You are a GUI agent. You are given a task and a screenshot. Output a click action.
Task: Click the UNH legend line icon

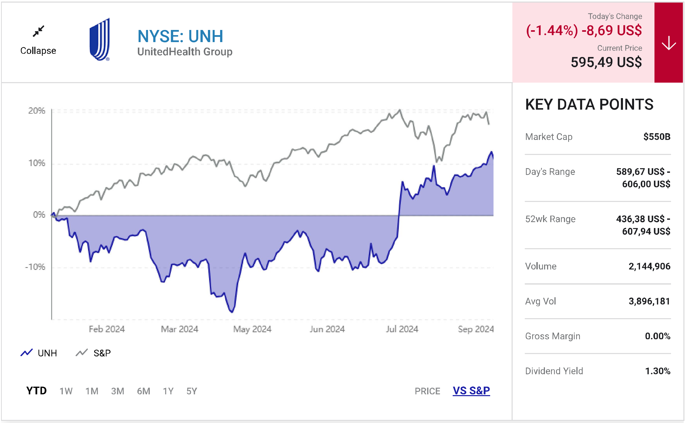[27, 353]
